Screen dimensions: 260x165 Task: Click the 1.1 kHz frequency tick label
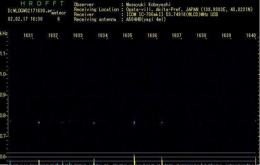tap(3, 54)
